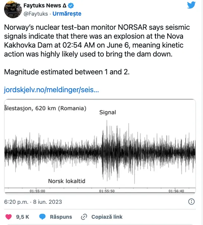Click Copiază link button

pos(107,217)
